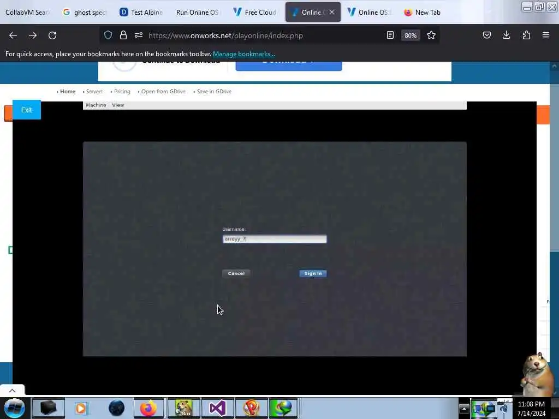Click the Sign In button
This screenshot has width=559, height=419.
tap(313, 273)
